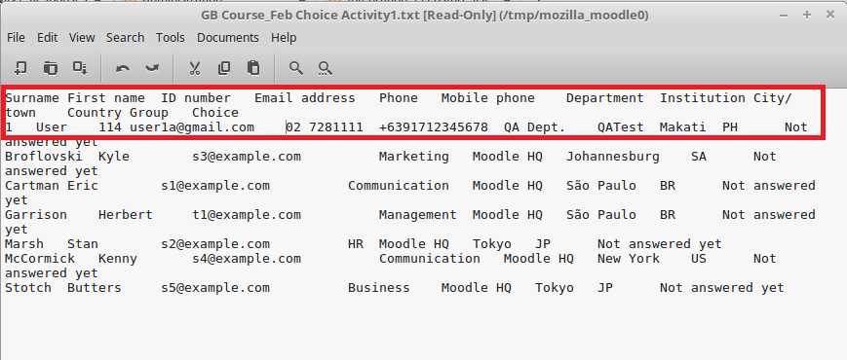The image size is (847, 360).
Task: Open the View menu
Action: (82, 38)
